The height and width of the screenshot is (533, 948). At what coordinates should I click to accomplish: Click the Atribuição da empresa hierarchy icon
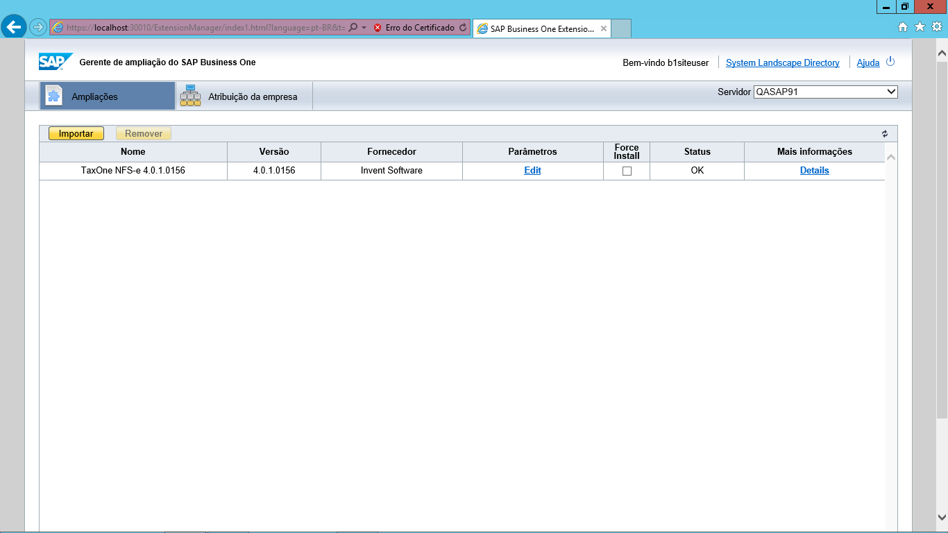pyautogui.click(x=190, y=96)
